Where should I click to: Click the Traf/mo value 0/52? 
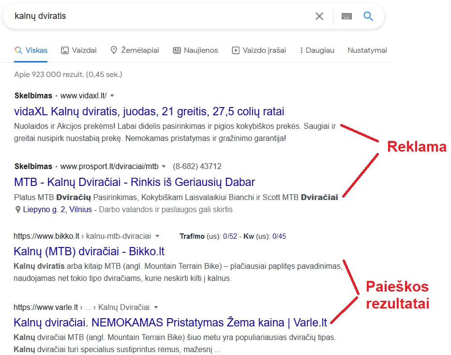230,236
